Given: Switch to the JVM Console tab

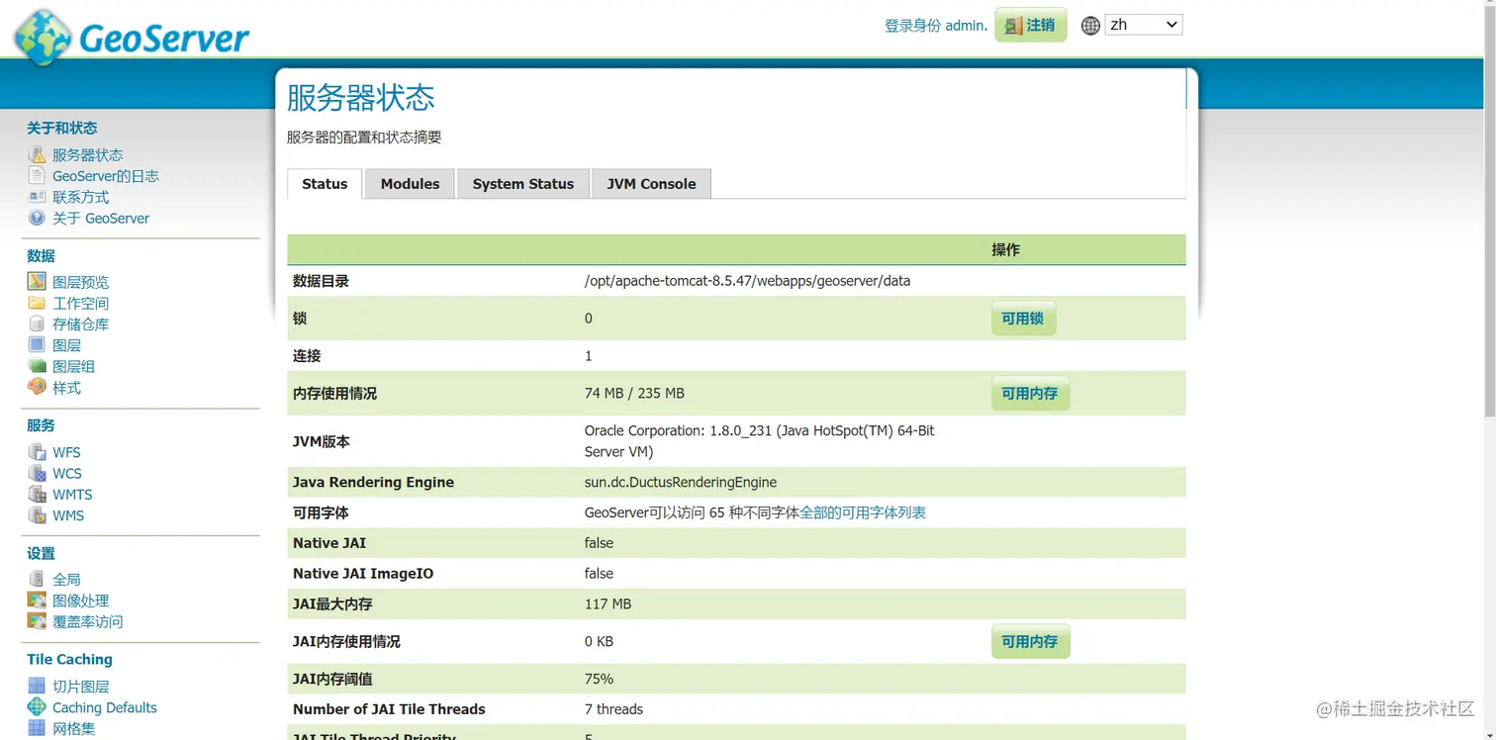Looking at the screenshot, I should click(651, 184).
